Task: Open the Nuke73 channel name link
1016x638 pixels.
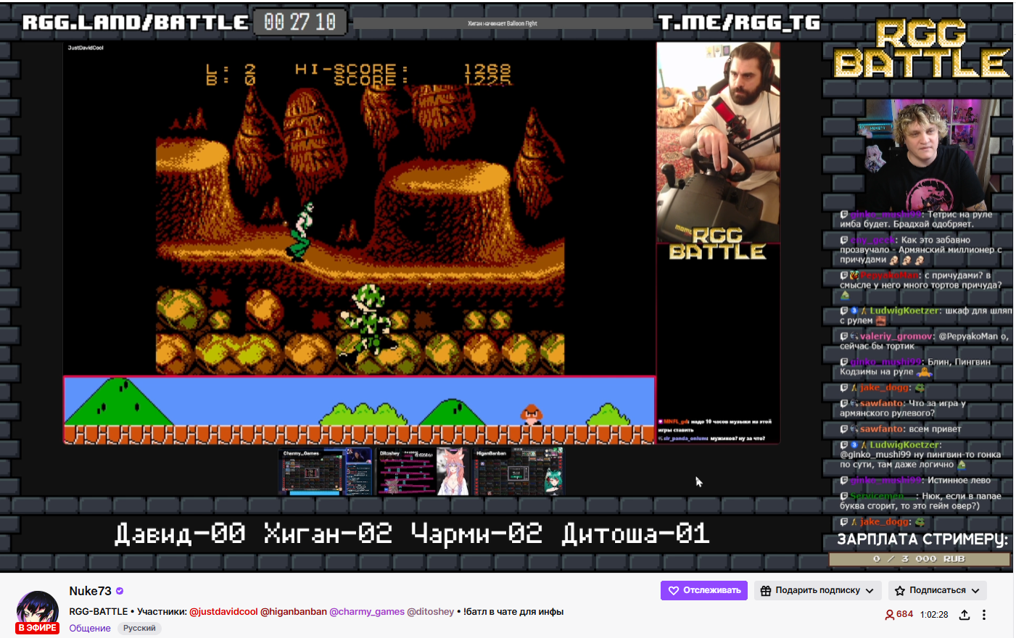Action: click(90, 591)
